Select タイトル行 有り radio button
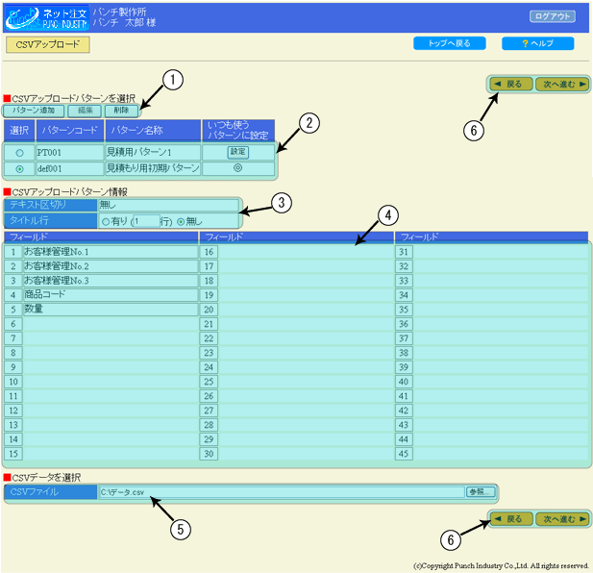 106,222
